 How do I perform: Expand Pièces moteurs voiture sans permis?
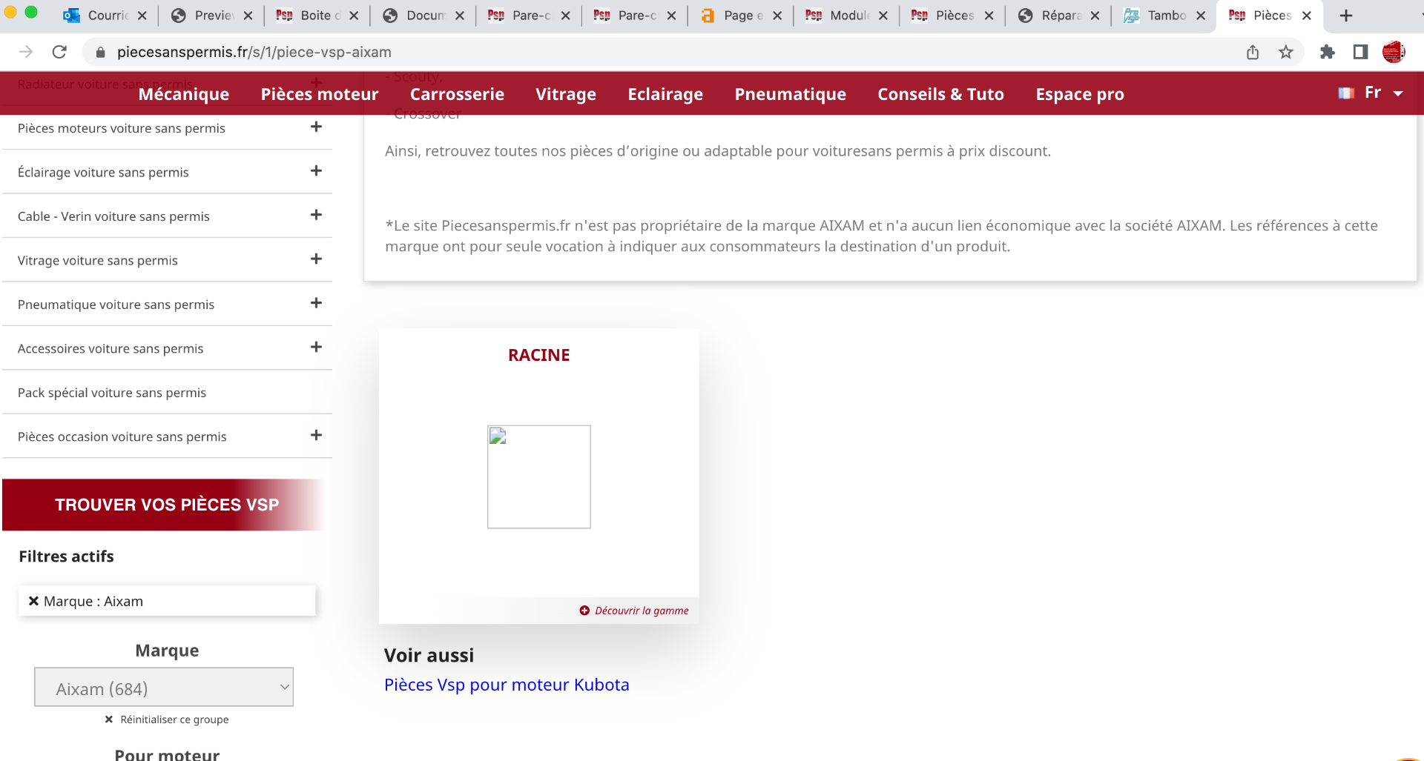316,127
